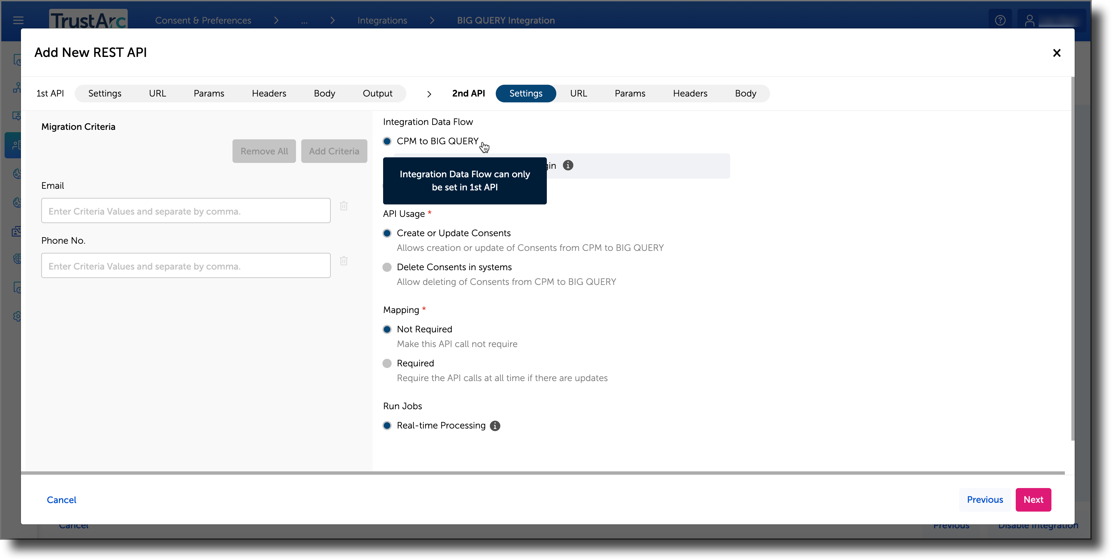Focus the Email criteria input field
The width and height of the screenshot is (1112, 560).
186,211
